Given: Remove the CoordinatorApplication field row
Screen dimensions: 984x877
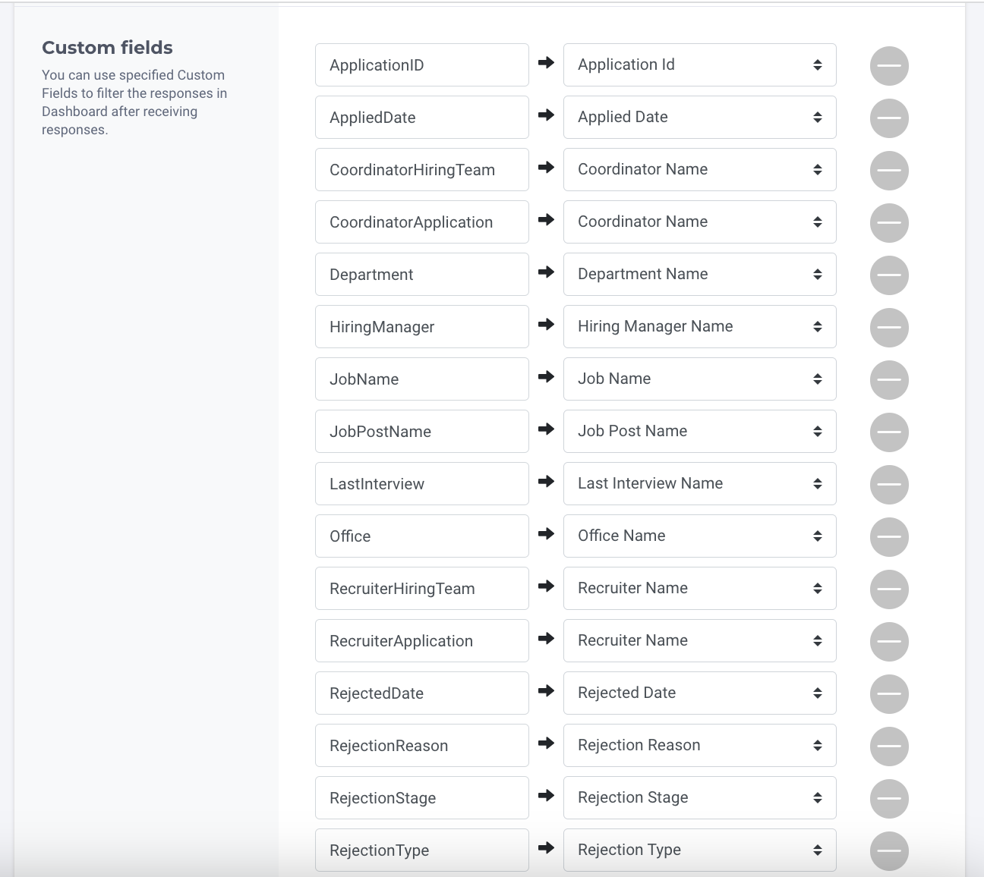Looking at the screenshot, I should pos(889,223).
